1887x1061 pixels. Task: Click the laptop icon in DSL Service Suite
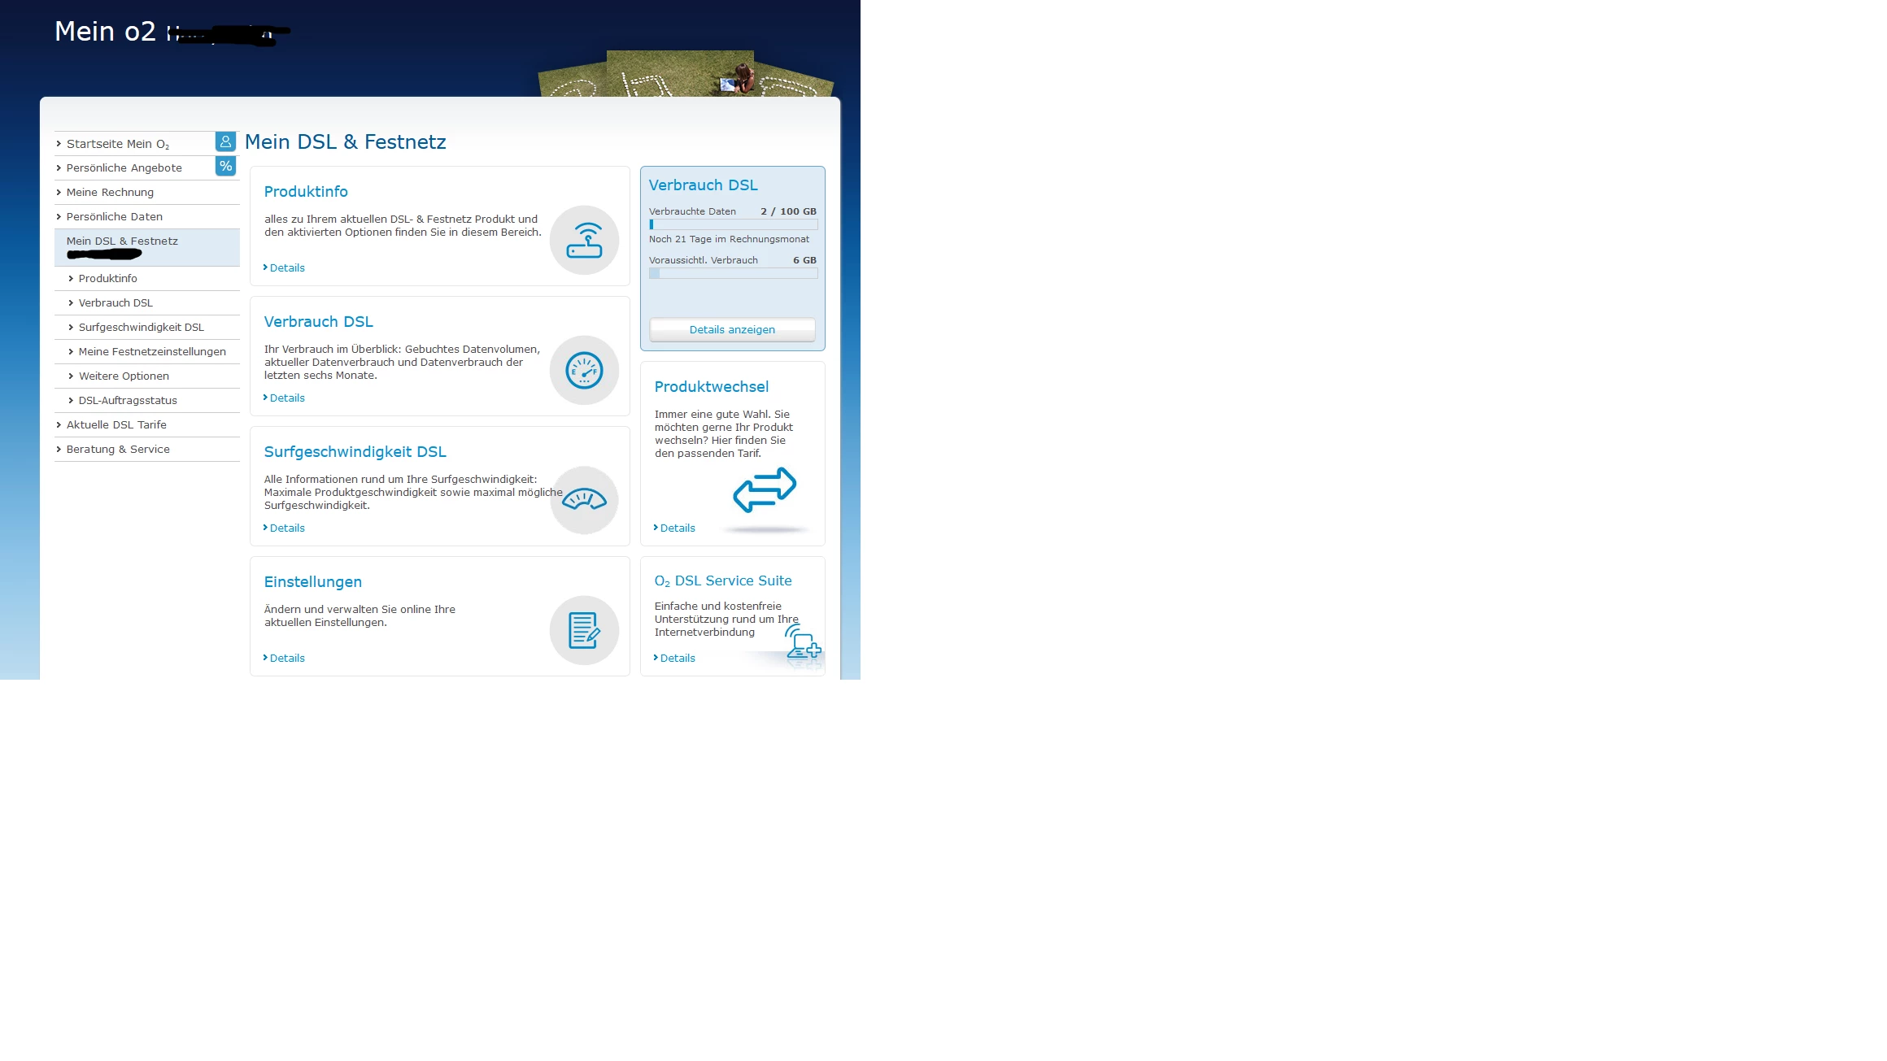click(x=804, y=642)
